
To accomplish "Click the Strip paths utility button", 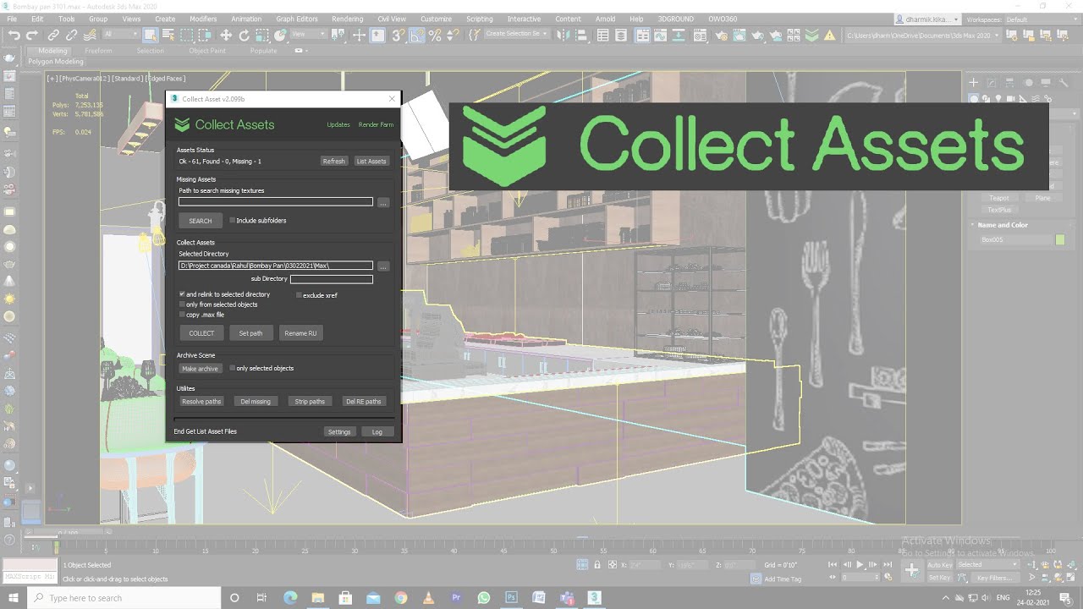I will (x=310, y=402).
